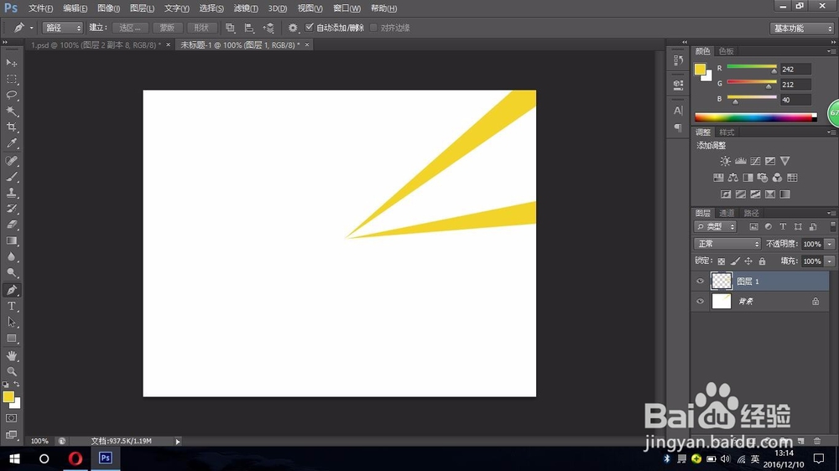The height and width of the screenshot is (471, 839).
Task: Hide the 背景 layer eye icon
Action: coord(700,302)
